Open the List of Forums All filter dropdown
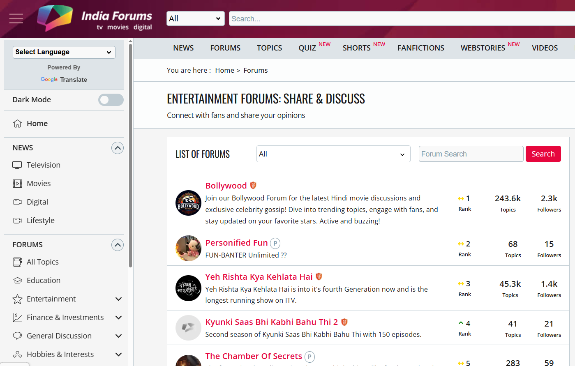The width and height of the screenshot is (575, 366). point(333,154)
